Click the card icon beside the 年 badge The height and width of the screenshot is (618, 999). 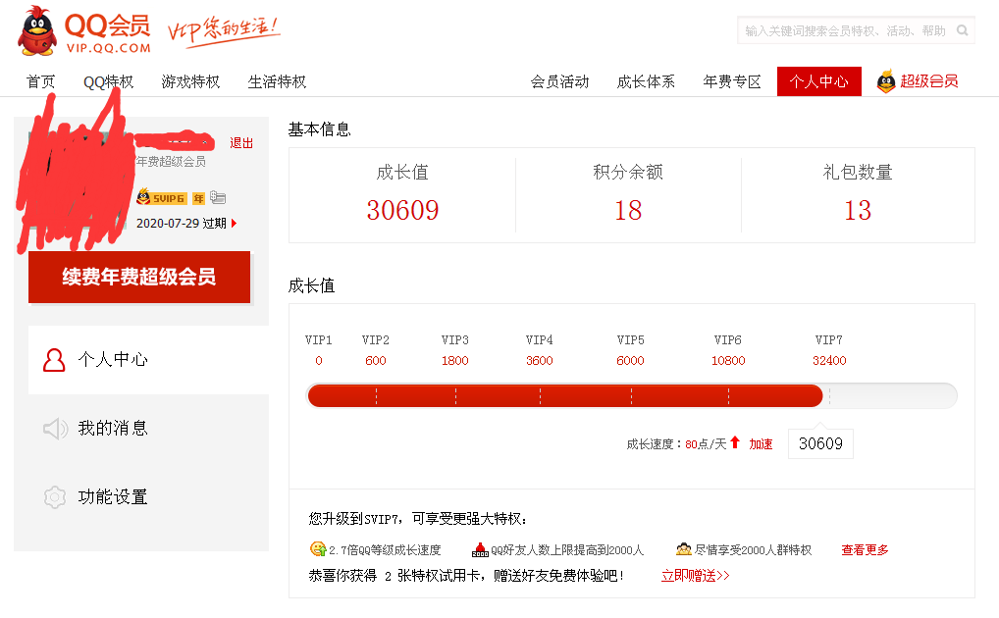(218, 198)
